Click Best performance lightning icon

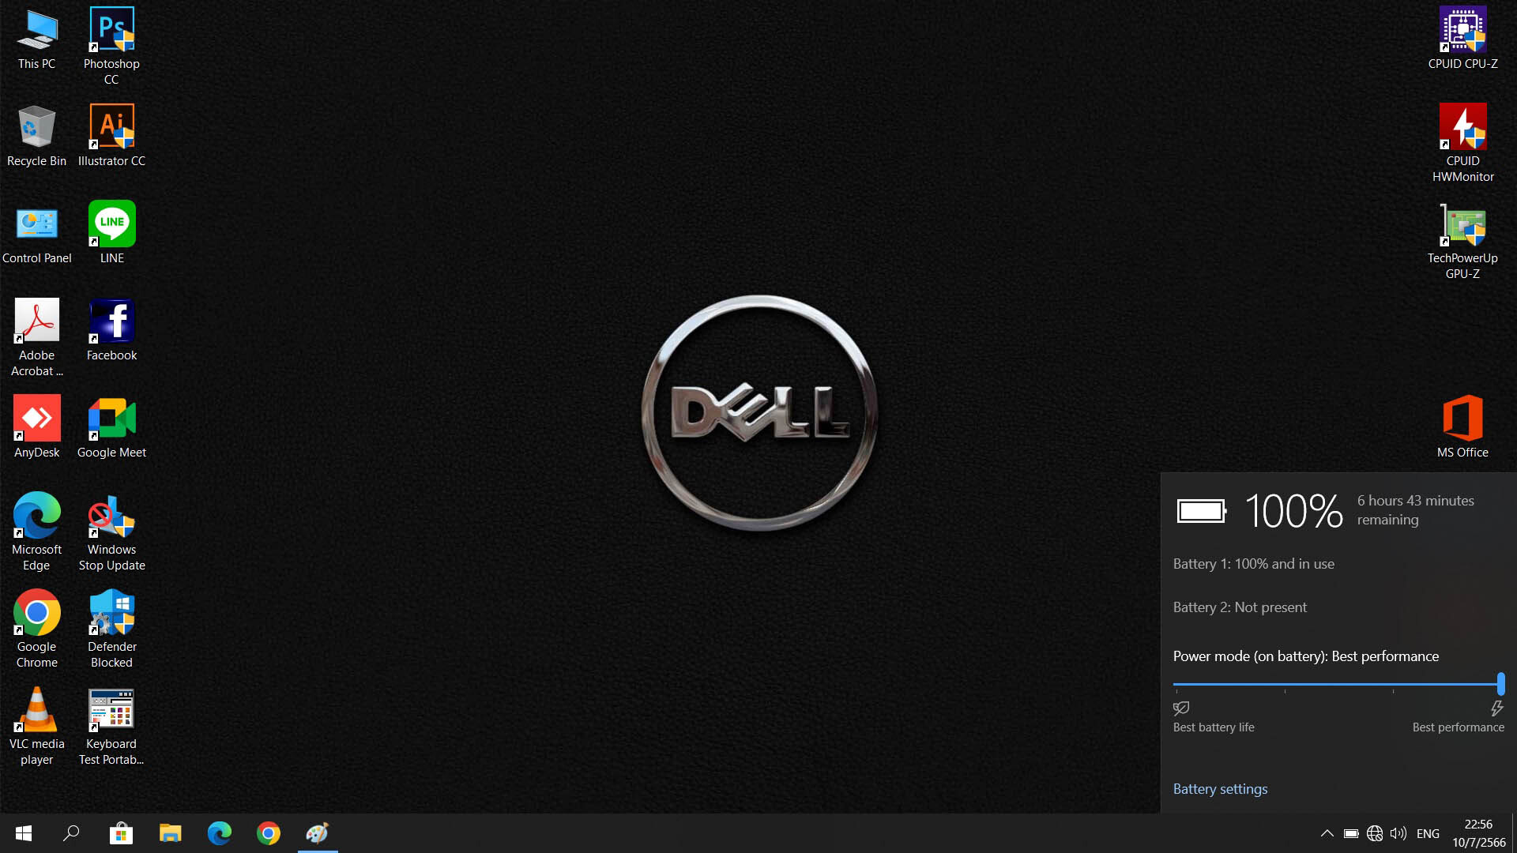(1496, 708)
